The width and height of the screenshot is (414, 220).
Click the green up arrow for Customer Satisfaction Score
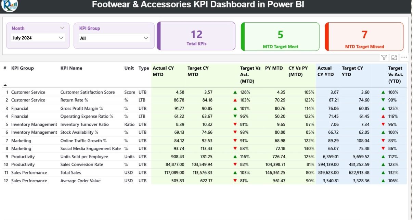tap(235, 92)
